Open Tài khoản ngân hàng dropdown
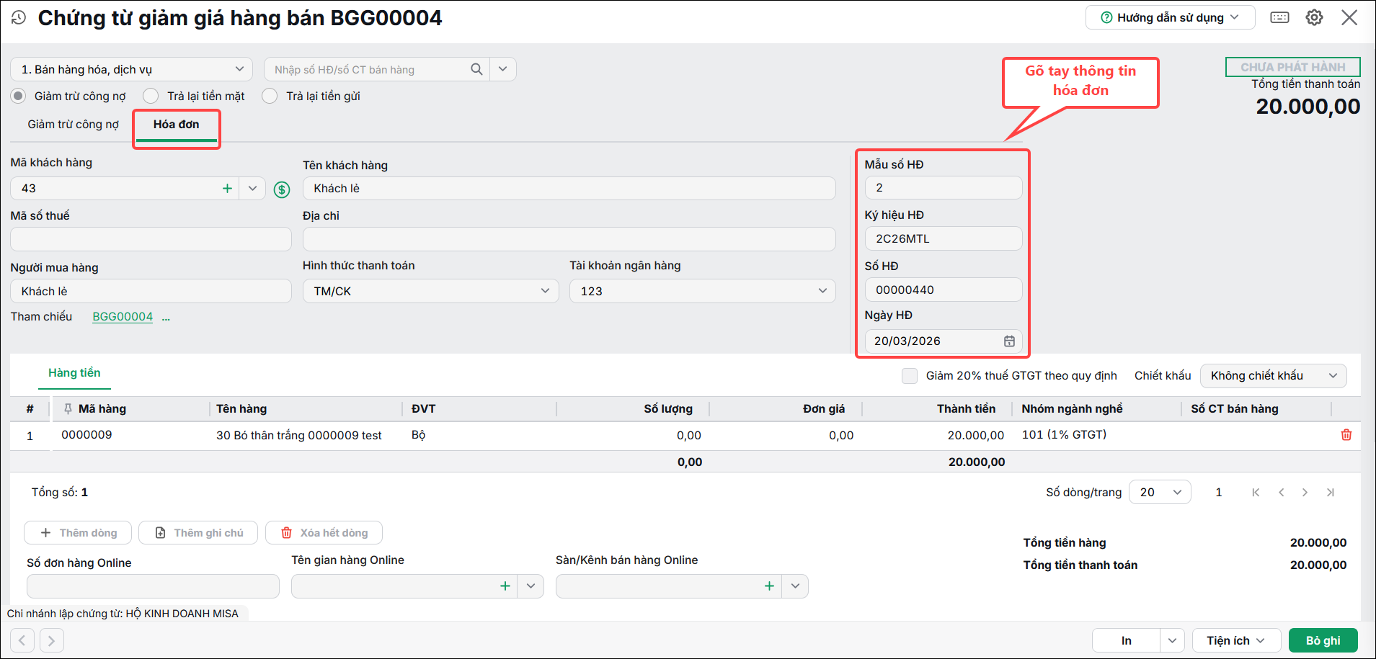1376x659 pixels. tap(702, 291)
